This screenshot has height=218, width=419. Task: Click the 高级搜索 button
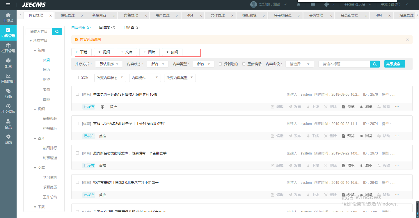(394, 64)
